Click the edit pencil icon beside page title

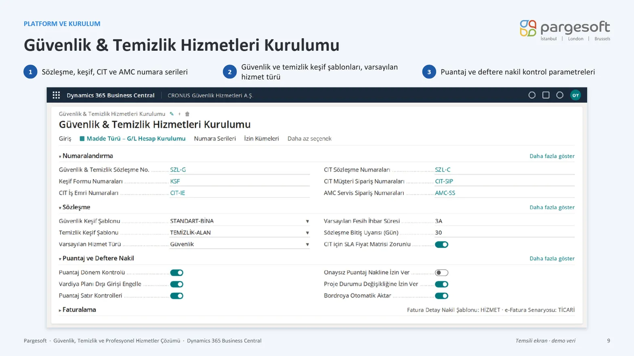[x=172, y=114]
